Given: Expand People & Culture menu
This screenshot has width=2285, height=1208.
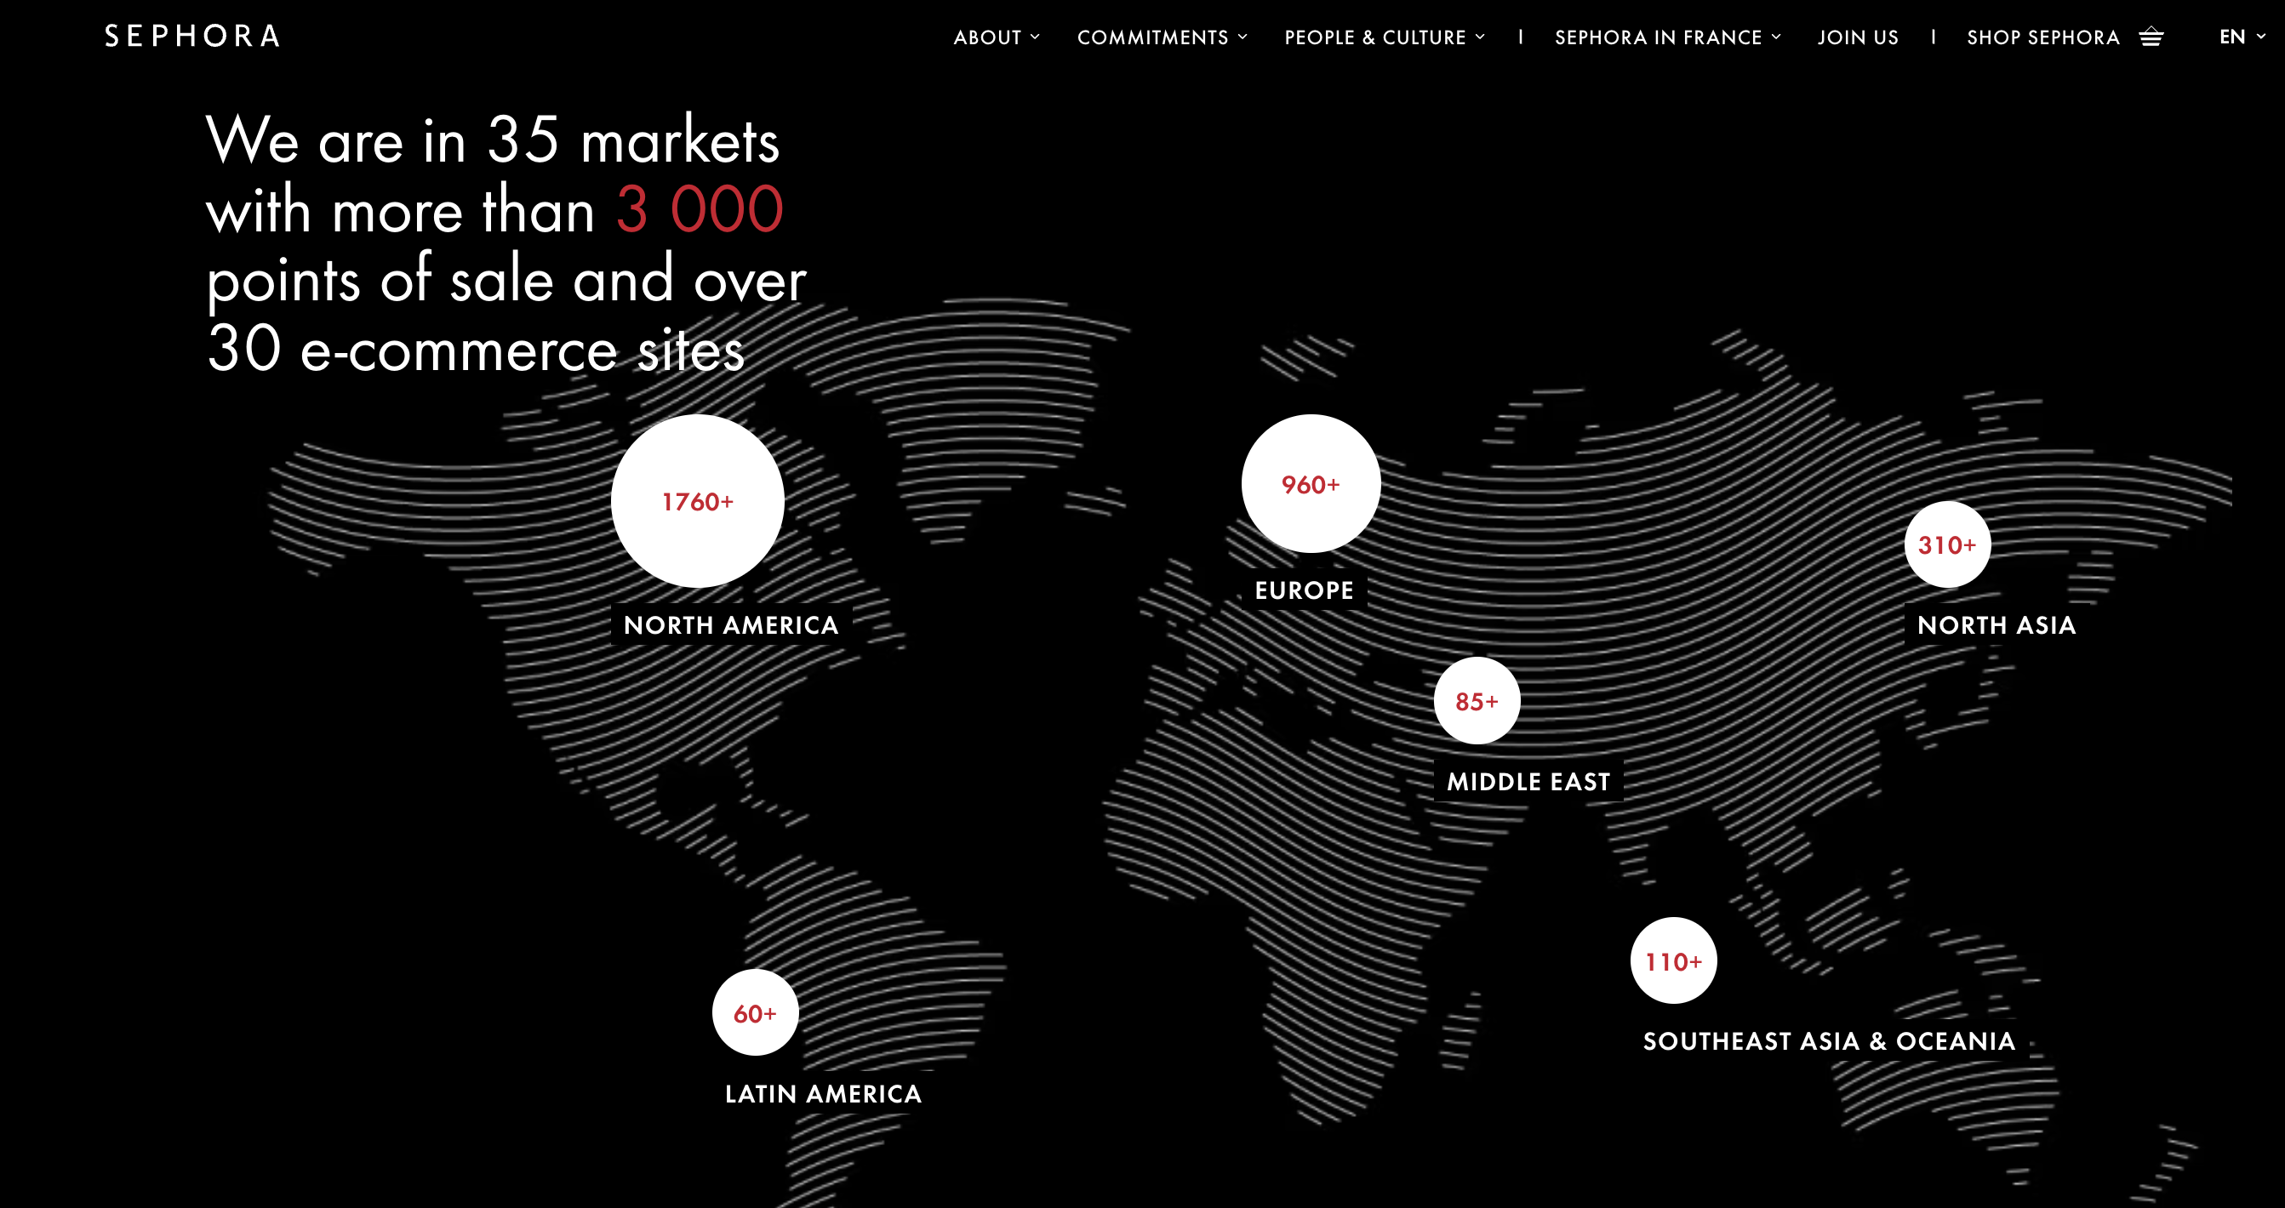Looking at the screenshot, I should (x=1384, y=37).
